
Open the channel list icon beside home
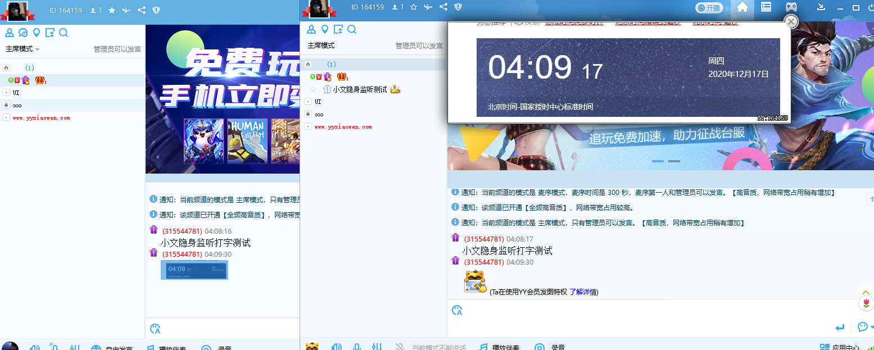click(x=766, y=7)
